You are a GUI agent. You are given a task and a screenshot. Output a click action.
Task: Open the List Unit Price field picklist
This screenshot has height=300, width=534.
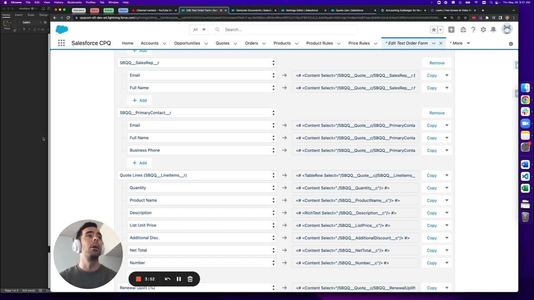point(202,225)
